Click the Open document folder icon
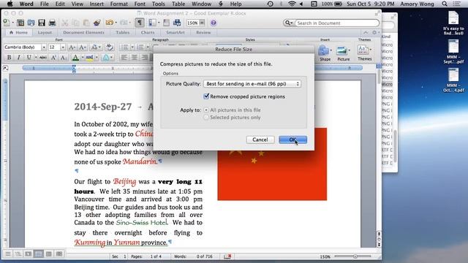 (x=31, y=23)
